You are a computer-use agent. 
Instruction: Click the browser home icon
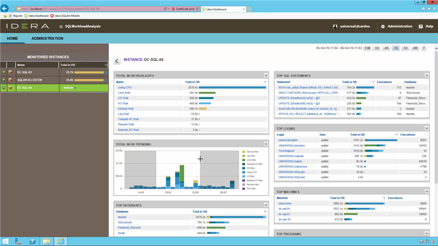[423, 9]
